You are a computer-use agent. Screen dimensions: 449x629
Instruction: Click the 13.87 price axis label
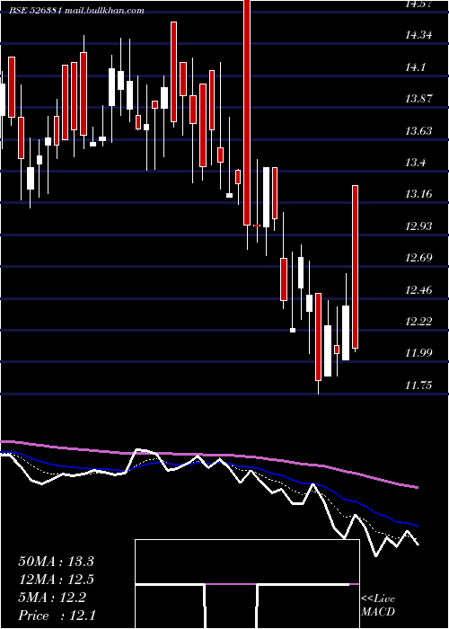tap(418, 99)
